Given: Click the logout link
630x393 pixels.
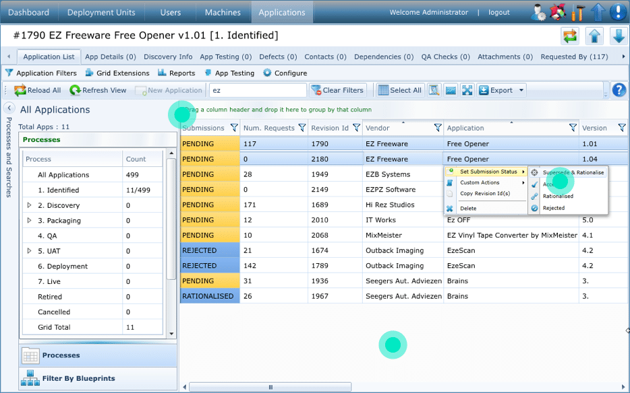Looking at the screenshot, I should click(498, 12).
